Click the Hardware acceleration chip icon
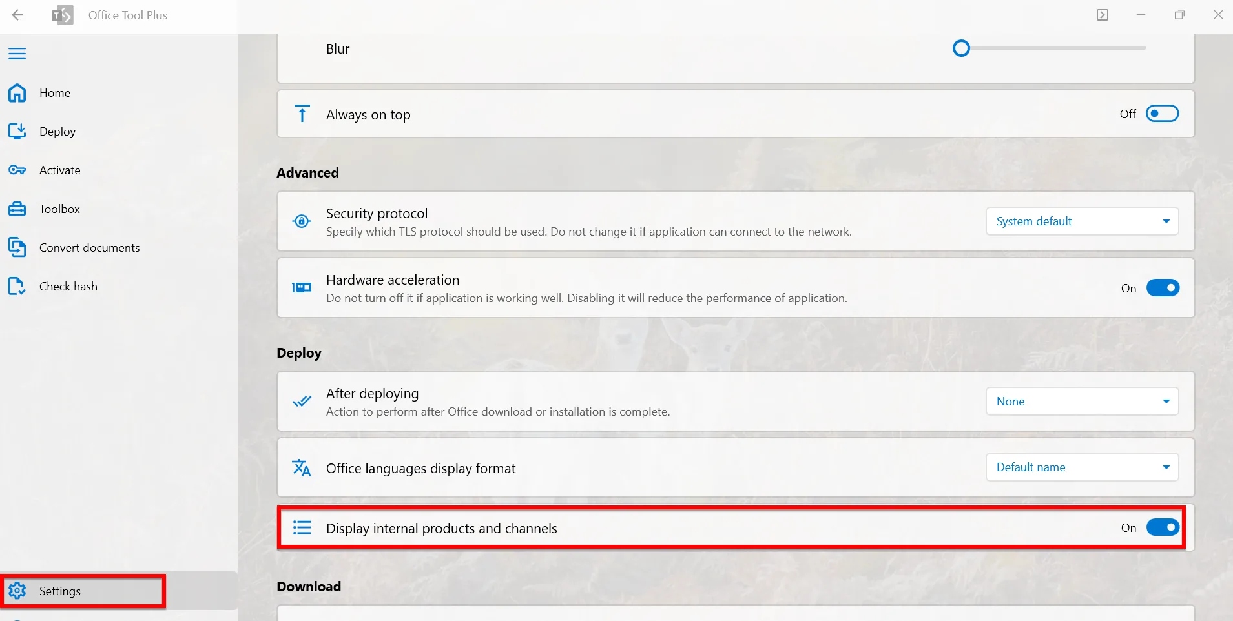The width and height of the screenshot is (1233, 621). click(x=302, y=288)
